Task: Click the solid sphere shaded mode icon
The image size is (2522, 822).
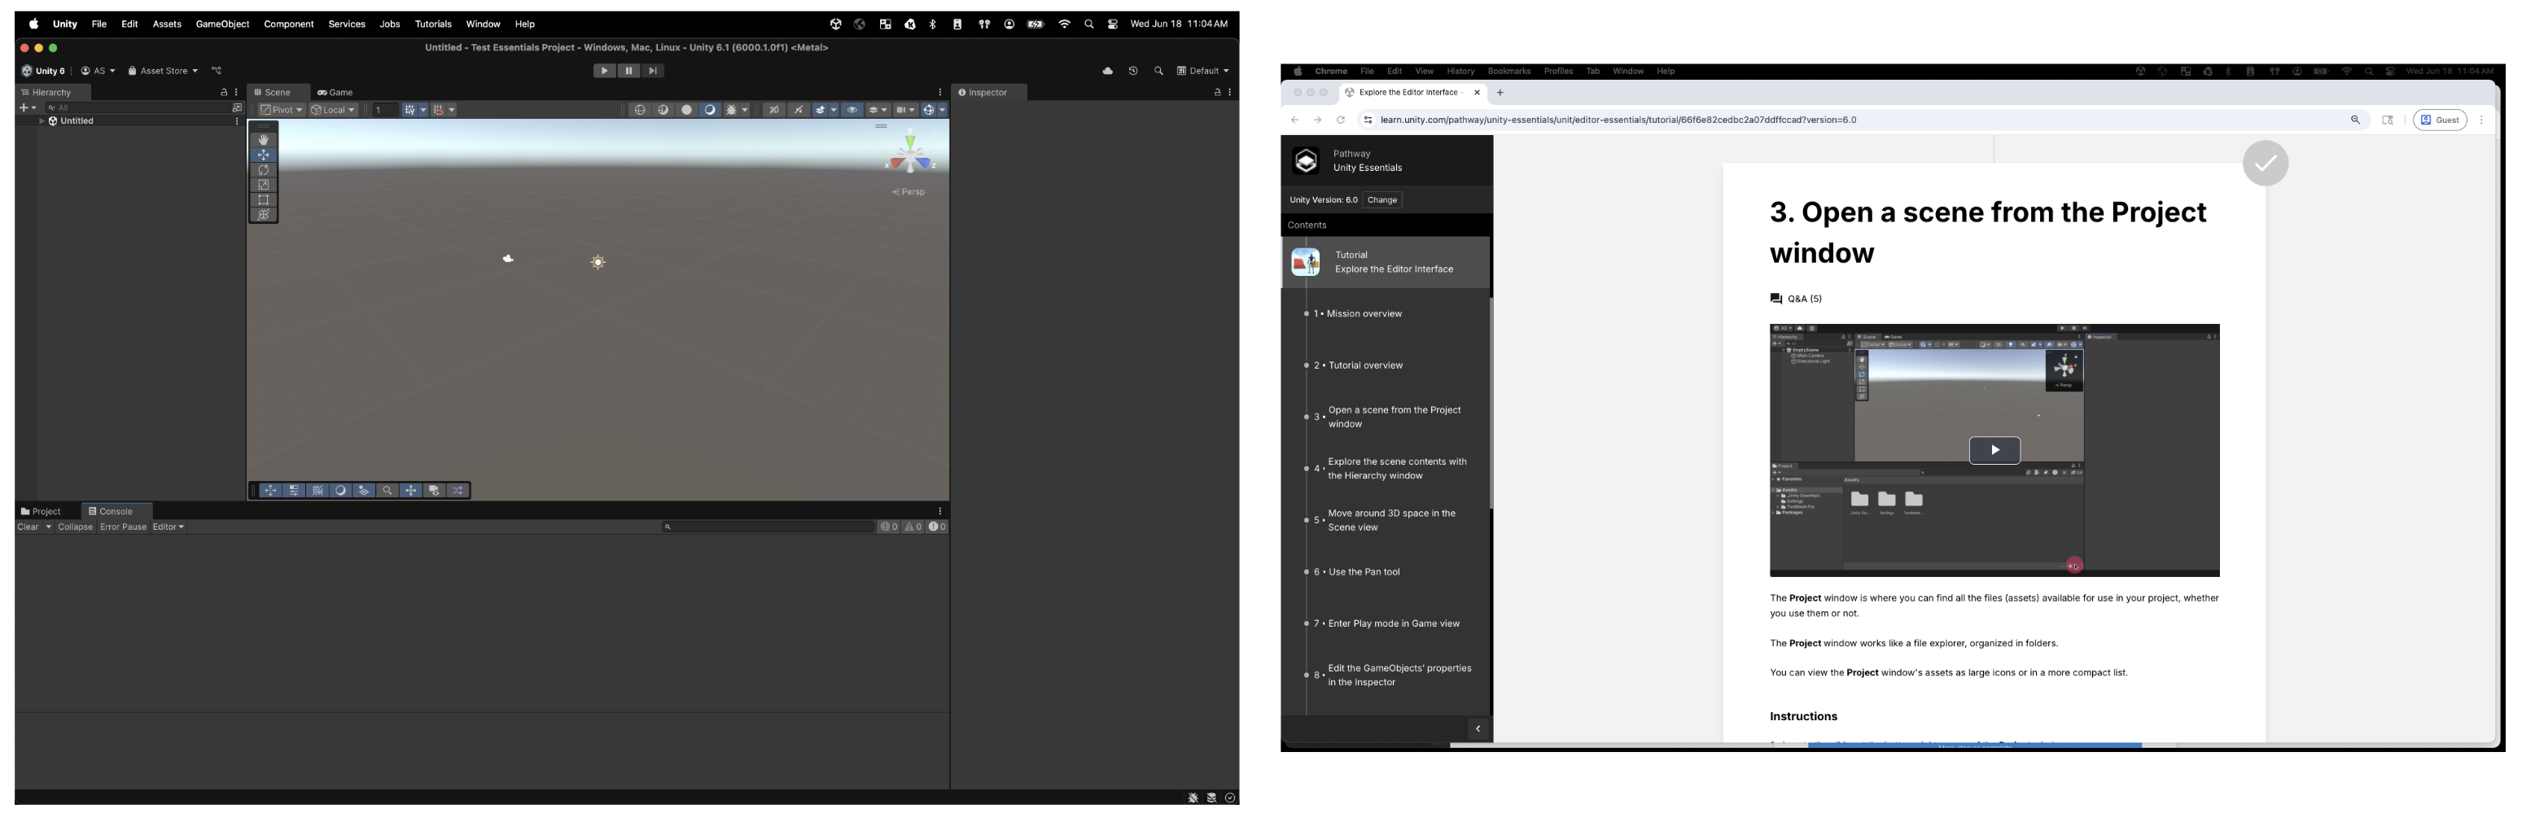Action: [x=687, y=110]
